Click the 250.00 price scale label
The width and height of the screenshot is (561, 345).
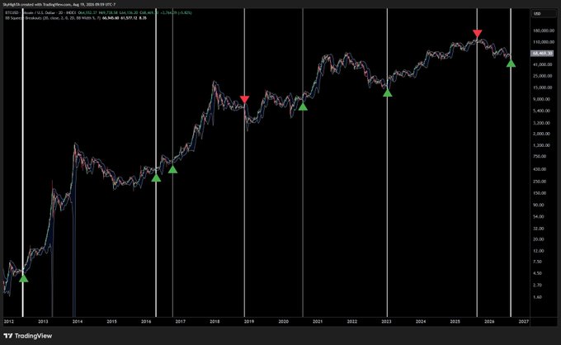coord(540,181)
